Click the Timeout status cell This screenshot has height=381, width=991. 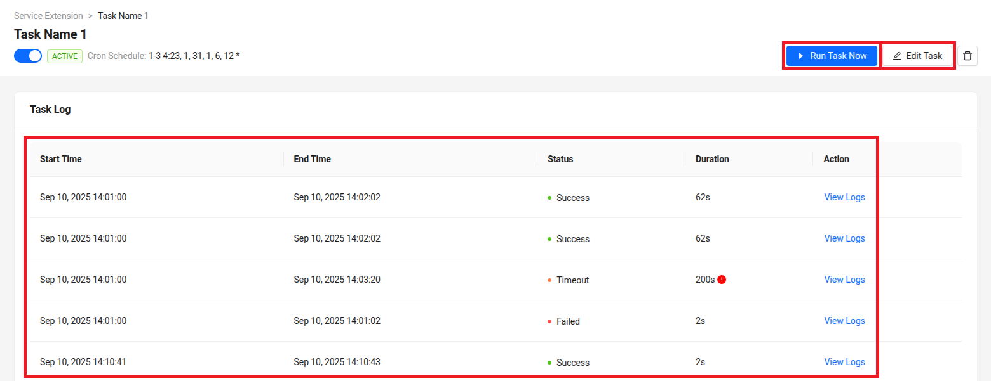569,280
